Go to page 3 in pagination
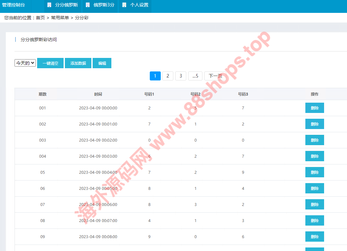The width and height of the screenshot is (347, 251). tap(181, 76)
